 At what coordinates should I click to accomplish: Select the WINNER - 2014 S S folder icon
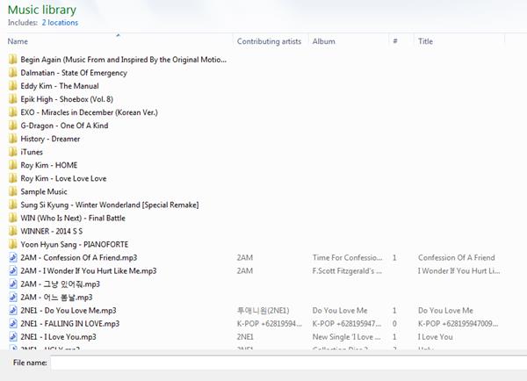(13, 231)
